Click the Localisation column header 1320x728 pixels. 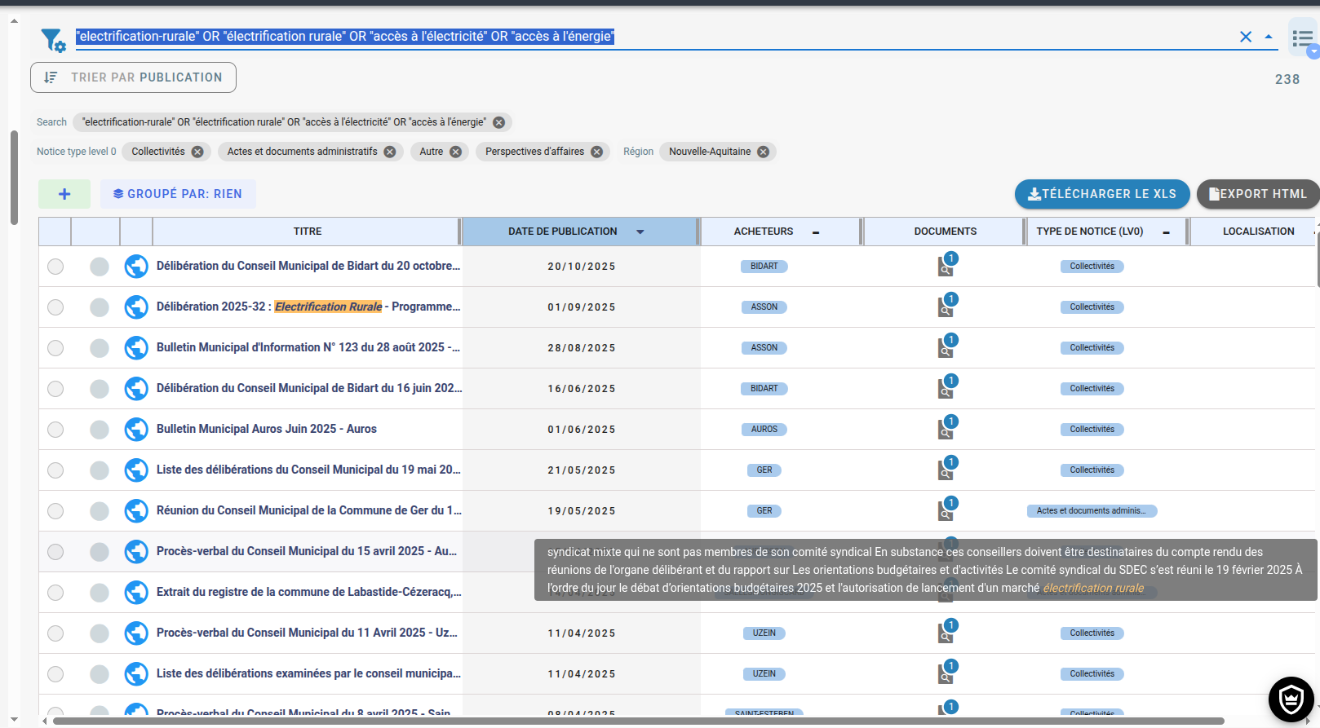[x=1258, y=232]
